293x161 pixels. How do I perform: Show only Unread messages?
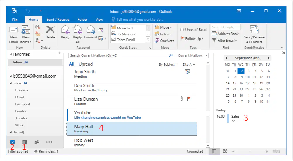[86, 64]
